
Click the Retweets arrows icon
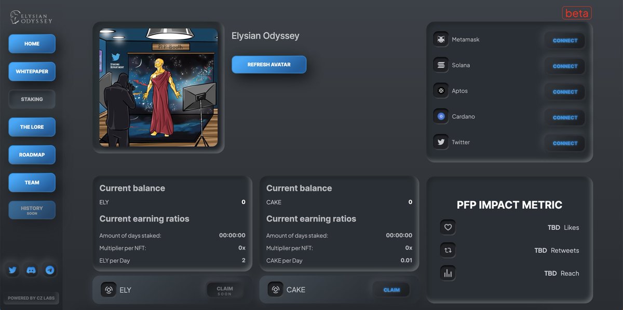(448, 250)
